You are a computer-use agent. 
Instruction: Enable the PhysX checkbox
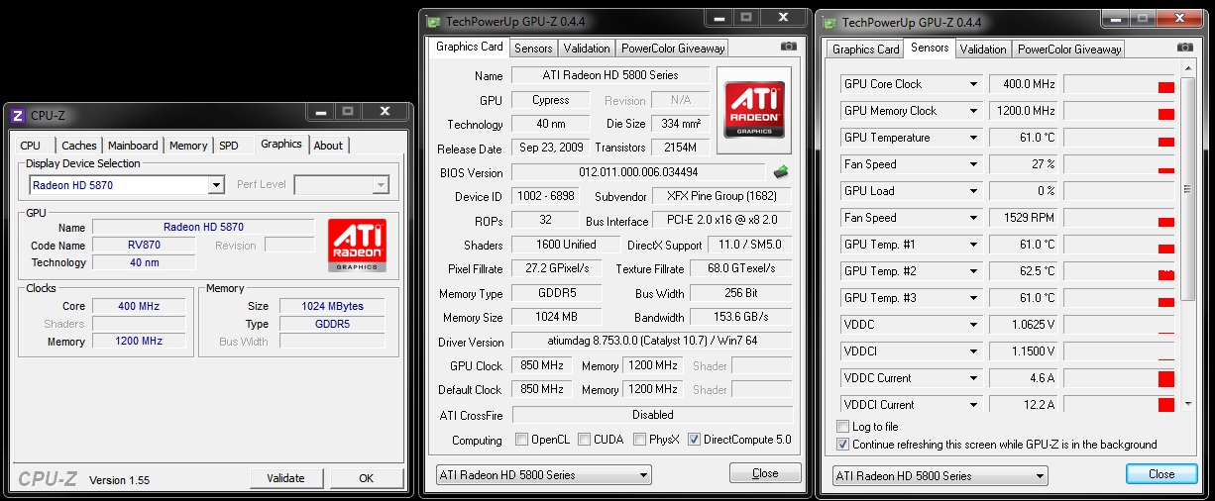click(x=640, y=440)
